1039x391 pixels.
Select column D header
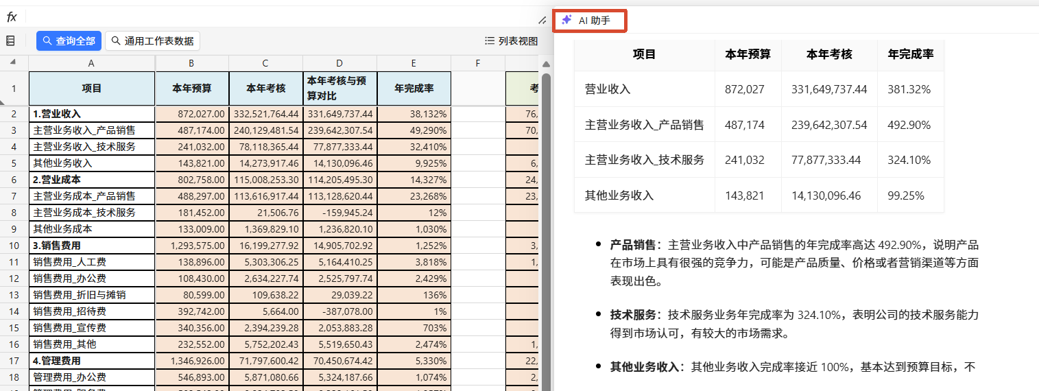[339, 63]
